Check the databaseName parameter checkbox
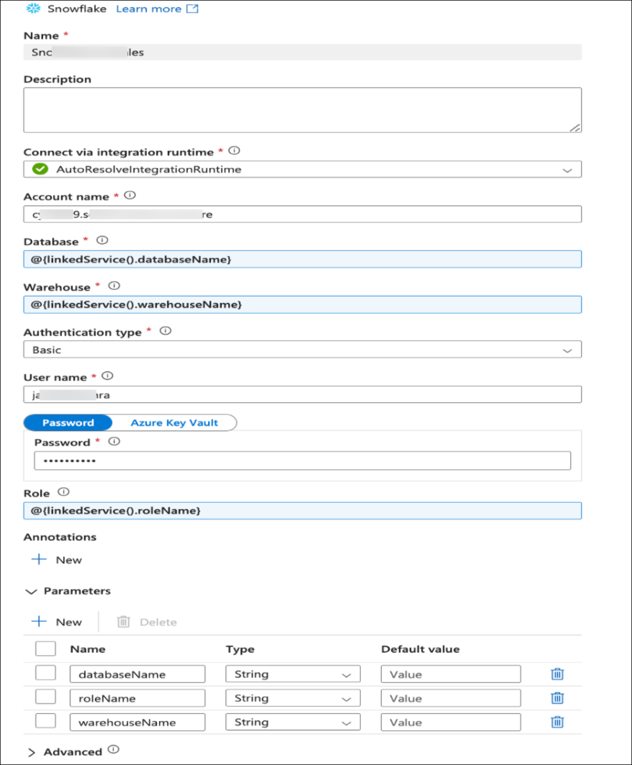Viewport: 632px width, 765px height. (45, 673)
